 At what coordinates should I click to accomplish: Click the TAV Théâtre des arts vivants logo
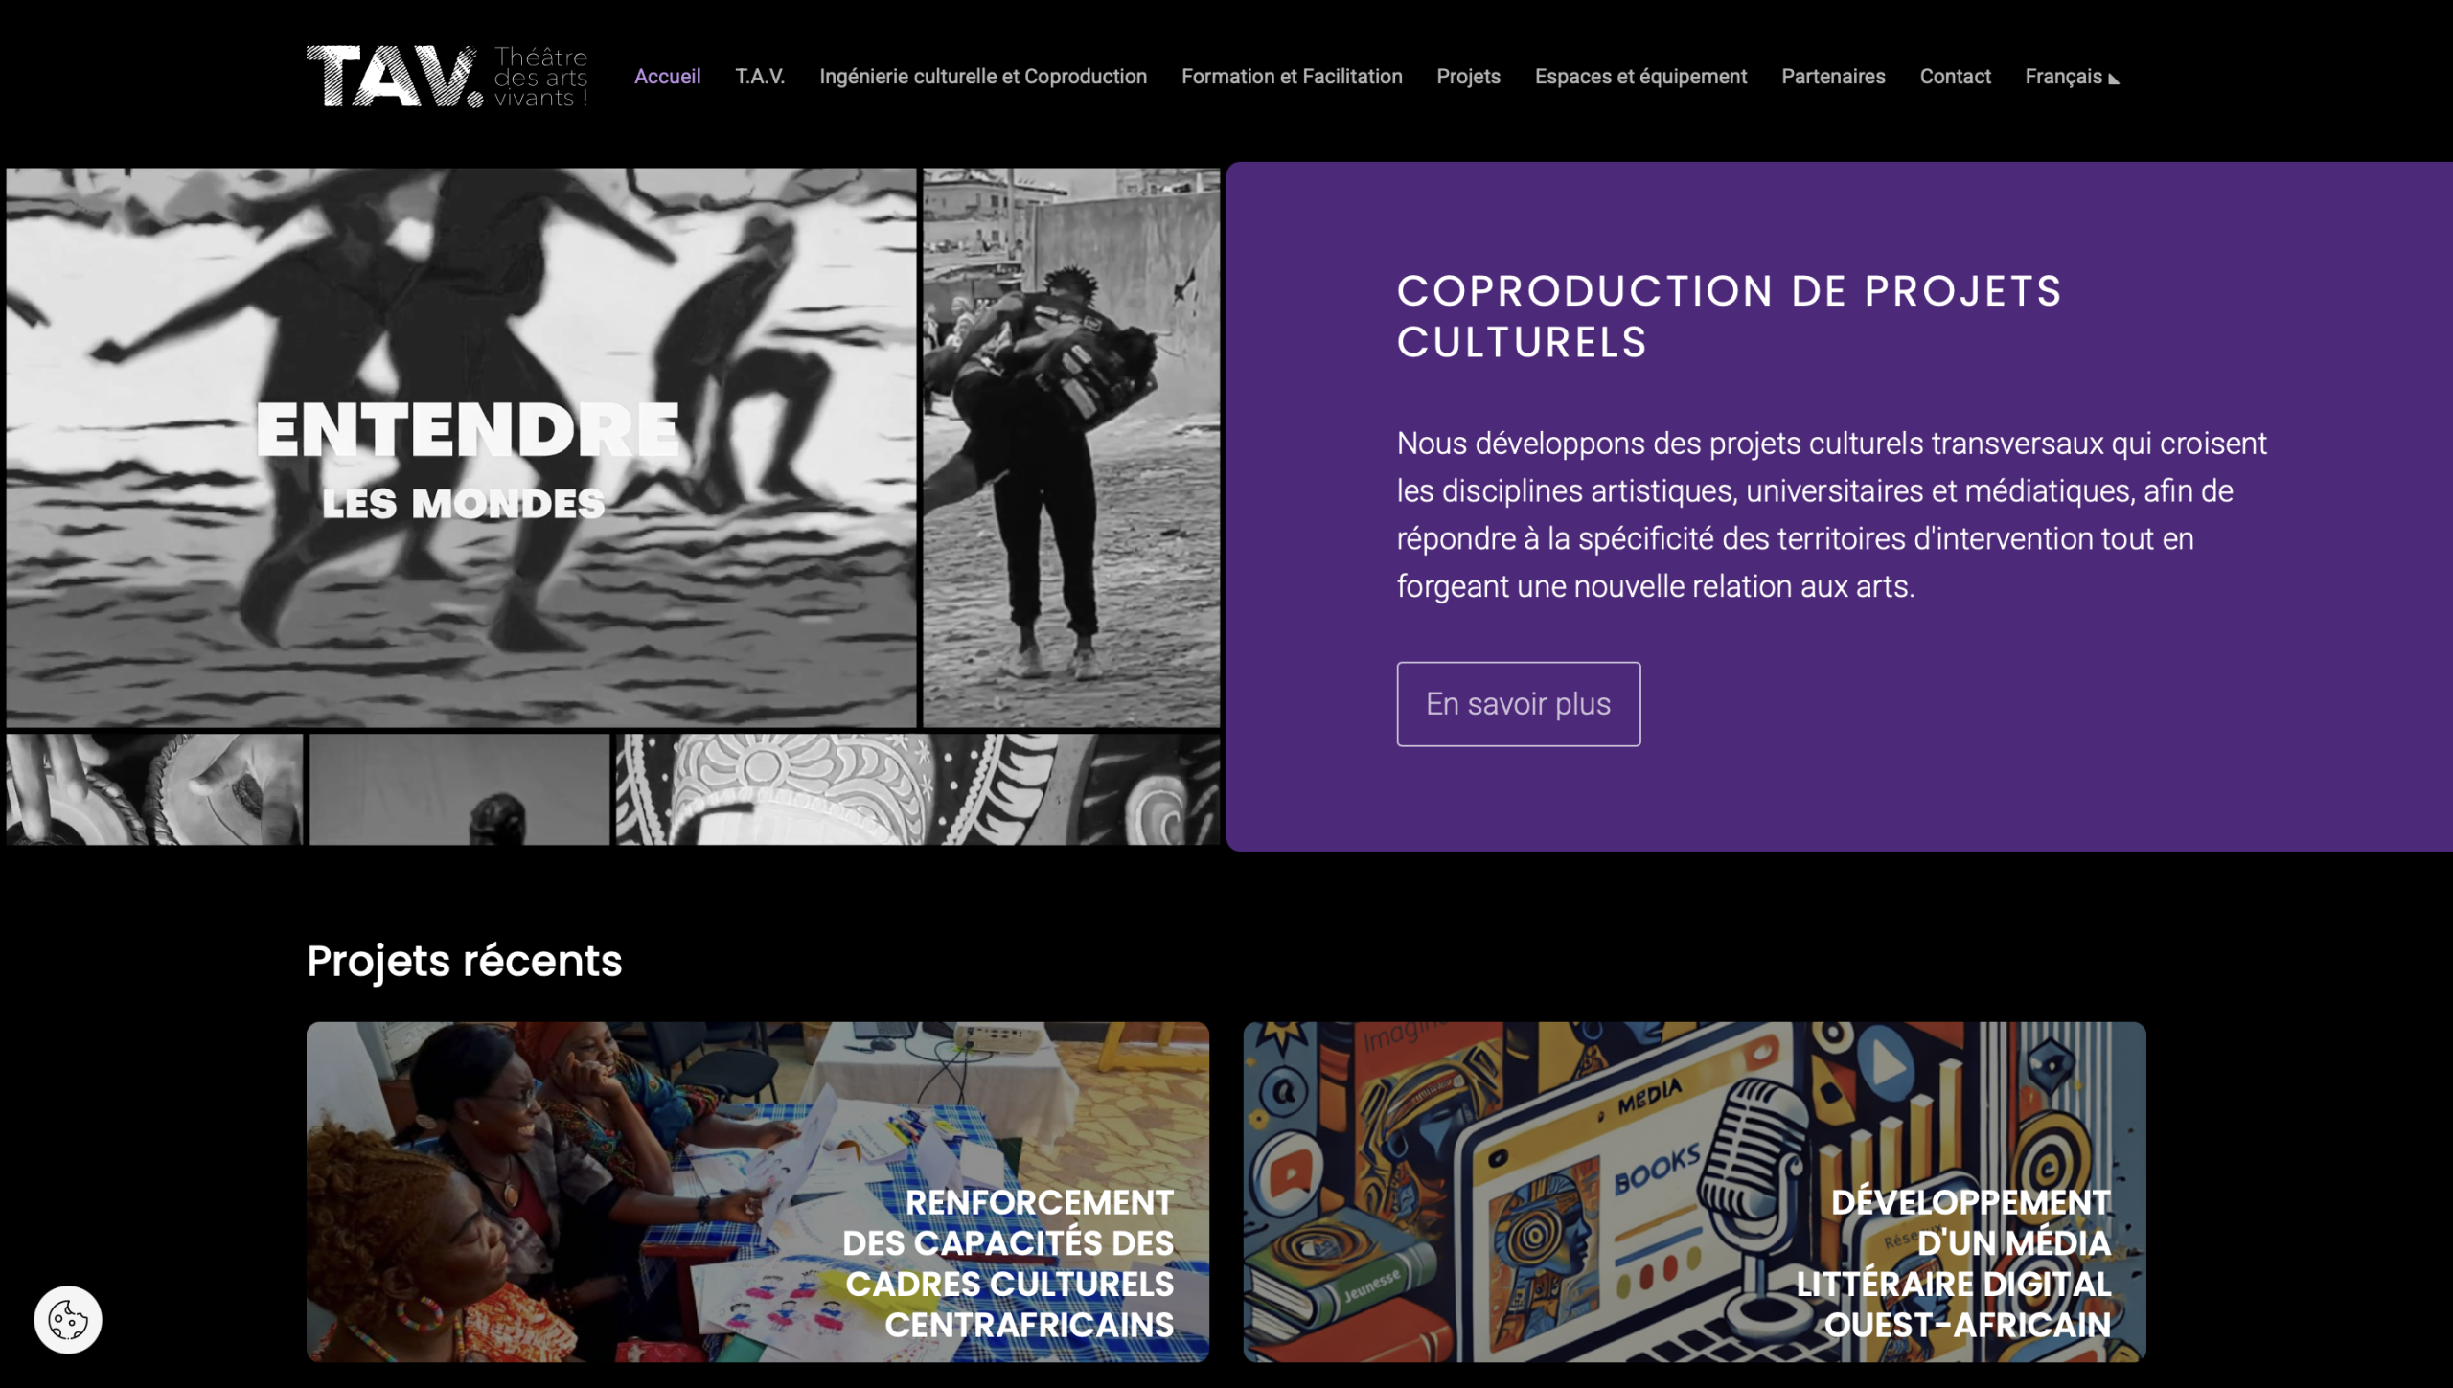click(x=447, y=76)
